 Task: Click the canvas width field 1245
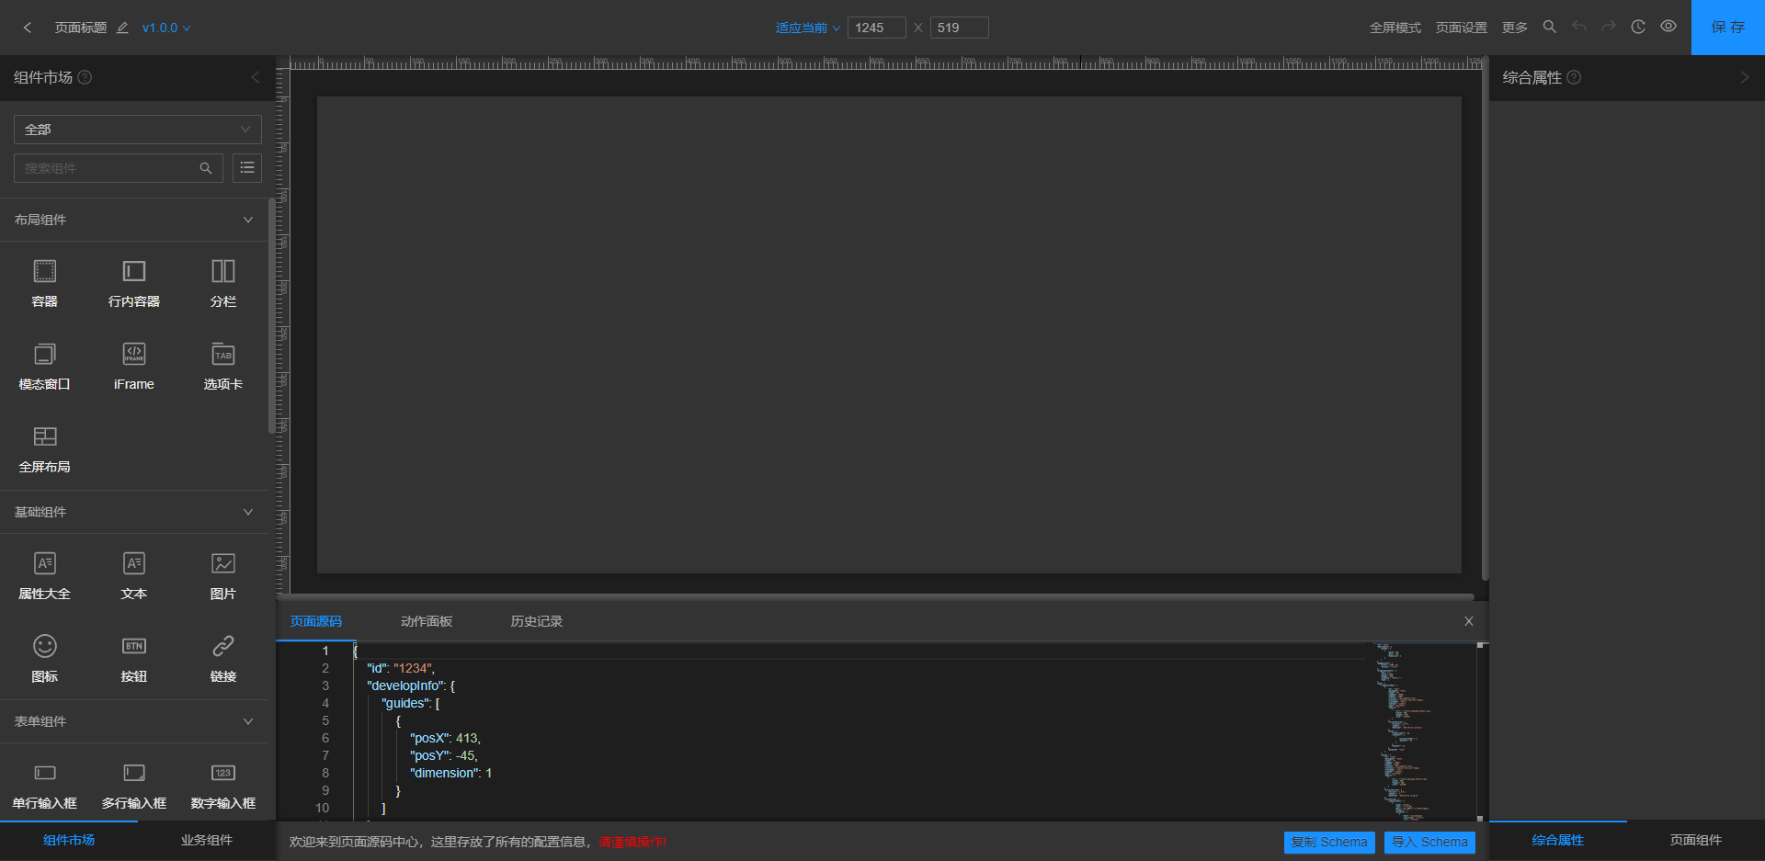click(x=876, y=28)
